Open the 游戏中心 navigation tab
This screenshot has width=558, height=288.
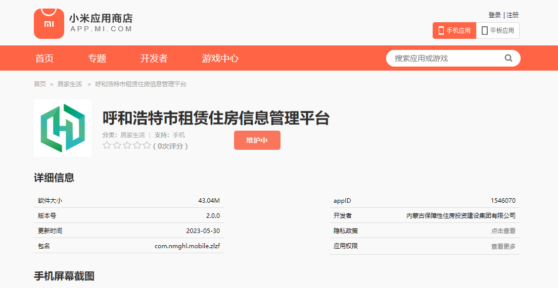[220, 58]
